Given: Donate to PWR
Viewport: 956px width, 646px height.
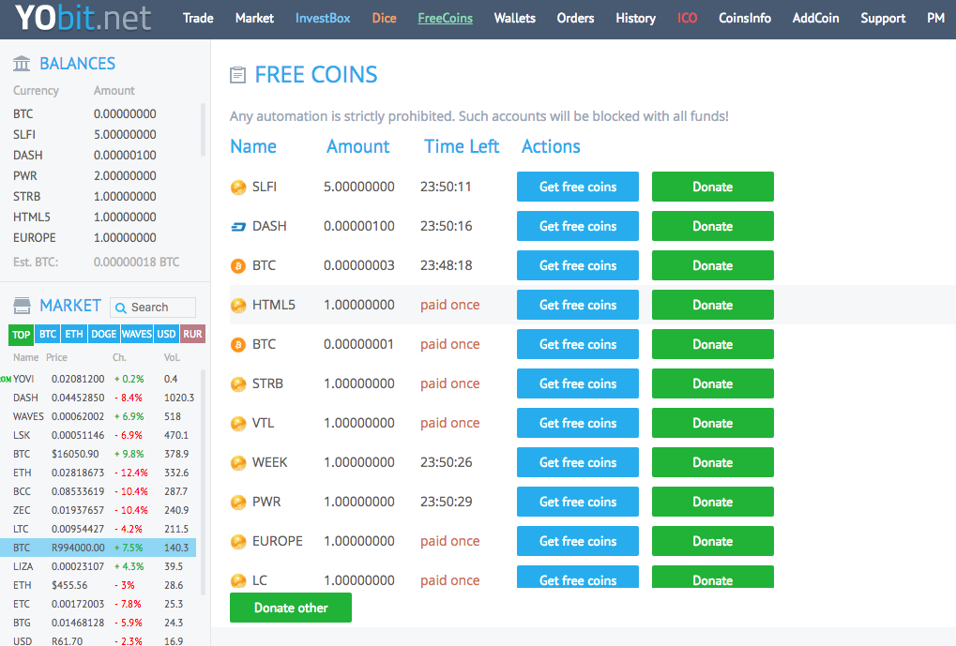Looking at the screenshot, I should 713,502.
